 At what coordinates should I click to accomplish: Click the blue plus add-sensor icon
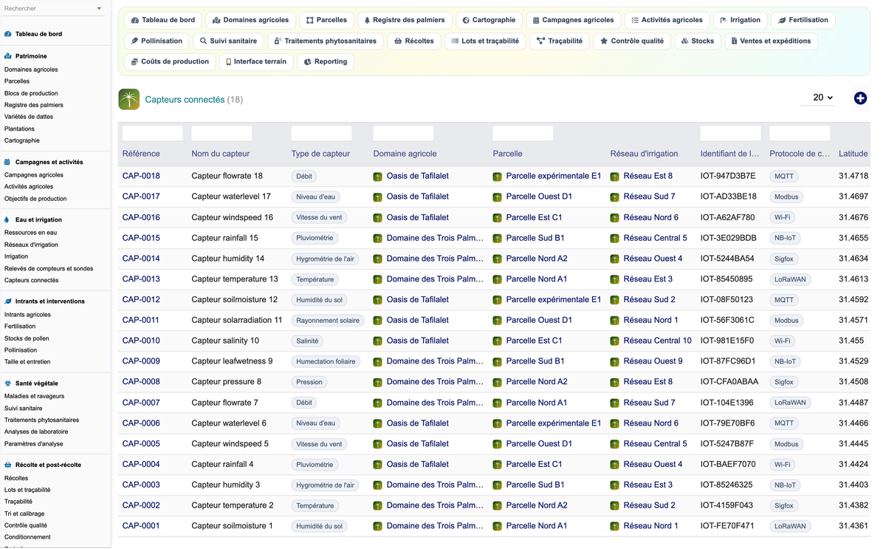coord(860,98)
